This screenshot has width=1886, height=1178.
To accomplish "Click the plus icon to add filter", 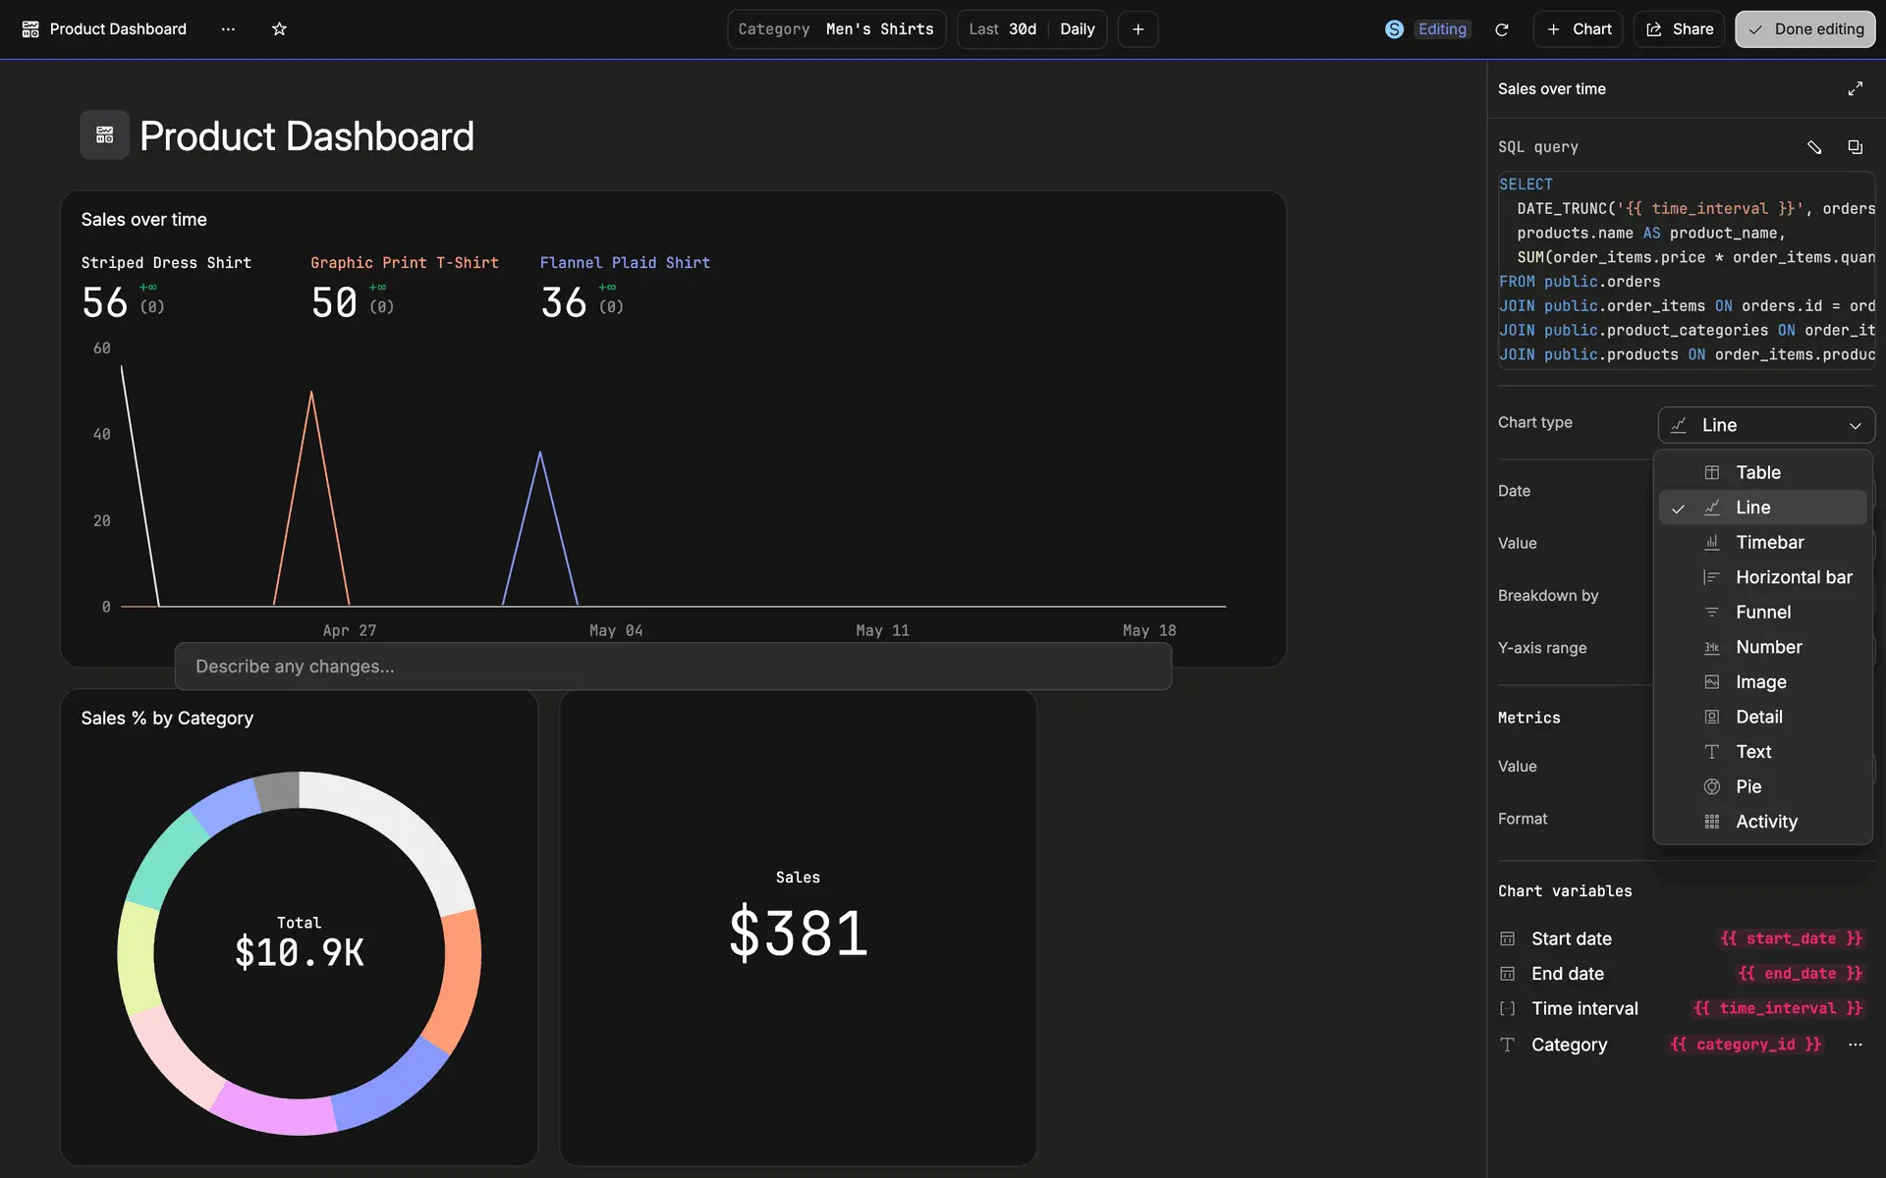I will [x=1137, y=29].
